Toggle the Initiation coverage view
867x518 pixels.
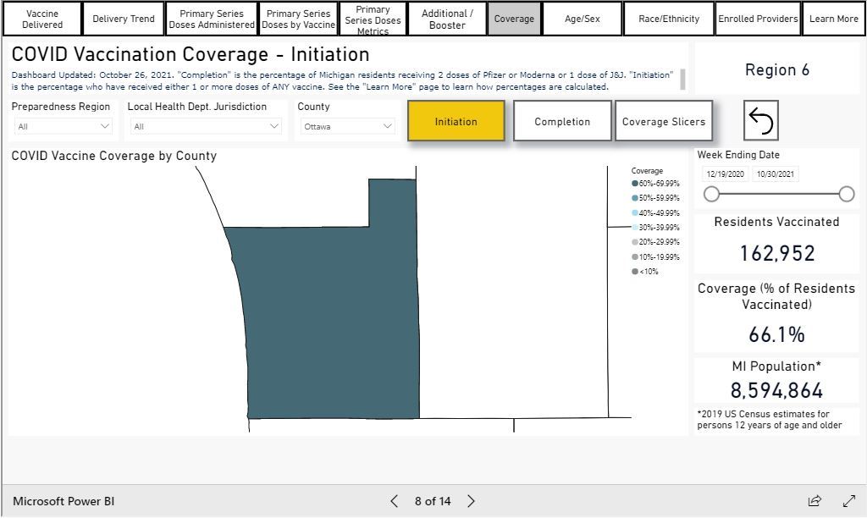coord(456,121)
